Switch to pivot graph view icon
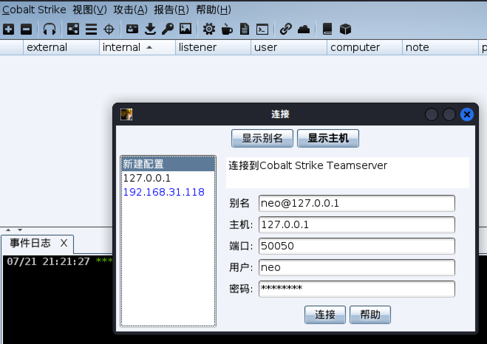Screen dimensions: 487x344 [x=73, y=29]
